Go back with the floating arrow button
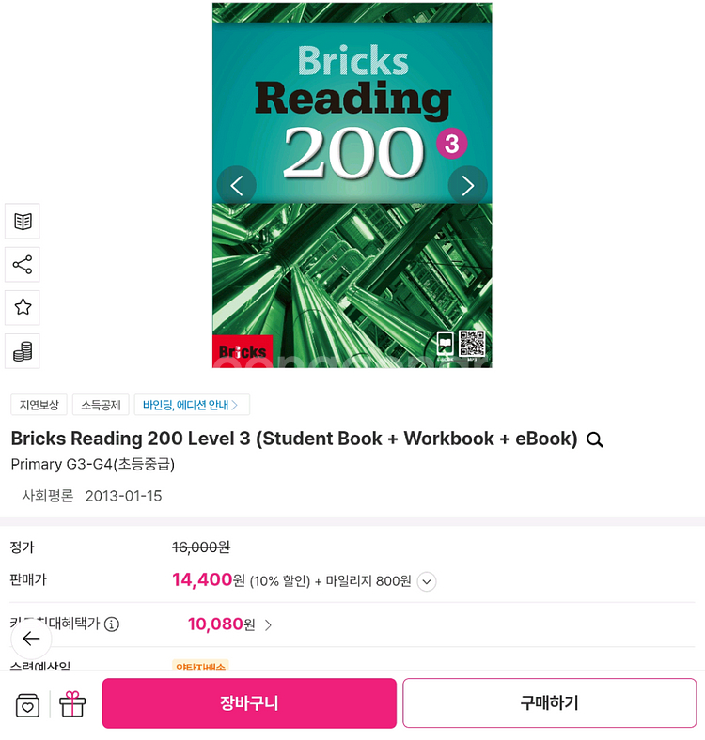Image resolution: width=705 pixels, height=740 pixels. click(x=31, y=639)
